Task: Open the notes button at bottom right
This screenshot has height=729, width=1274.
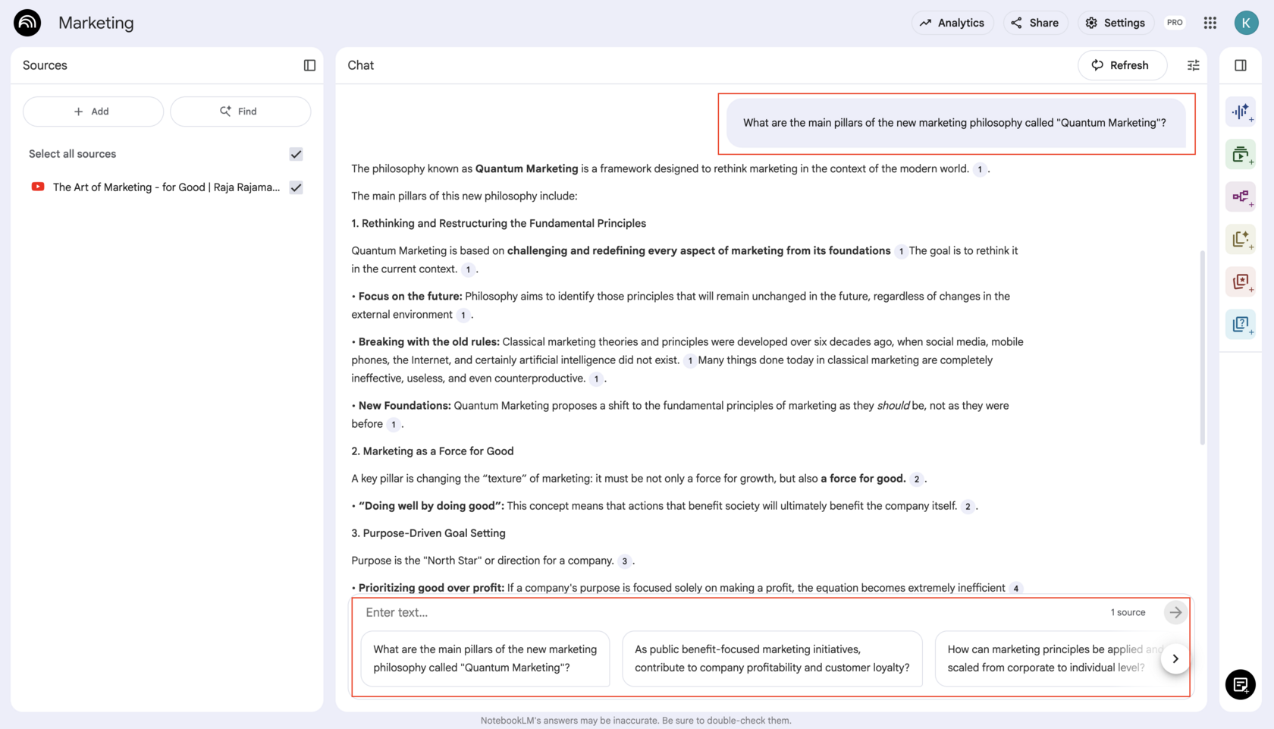Action: pyautogui.click(x=1241, y=685)
